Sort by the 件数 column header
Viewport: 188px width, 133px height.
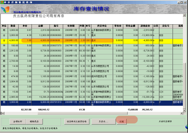(x=82, y=26)
